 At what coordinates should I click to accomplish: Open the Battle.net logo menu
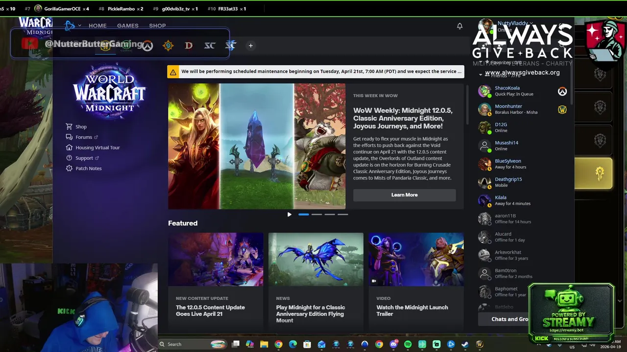click(x=72, y=25)
